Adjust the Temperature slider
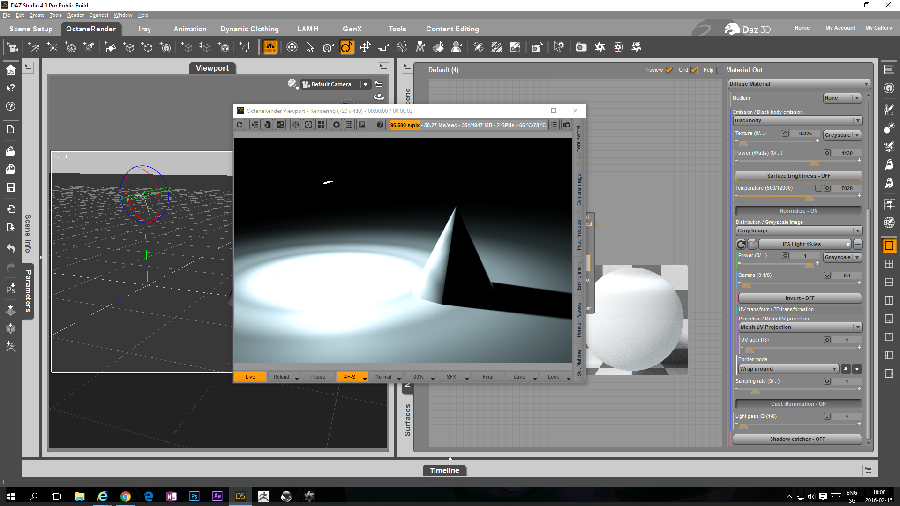900x506 pixels. [809, 197]
